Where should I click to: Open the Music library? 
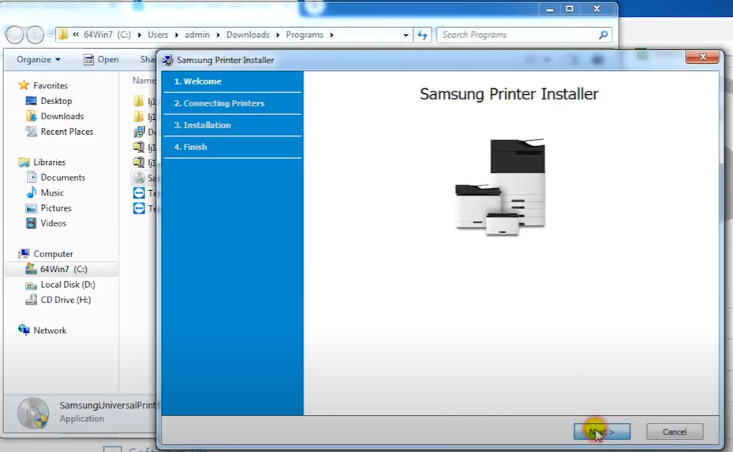point(52,192)
